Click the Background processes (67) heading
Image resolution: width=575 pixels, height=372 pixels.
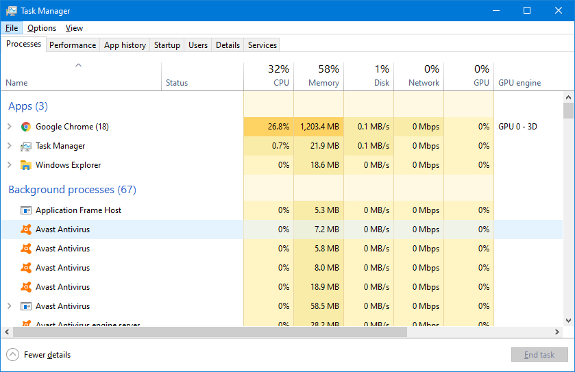pos(72,190)
